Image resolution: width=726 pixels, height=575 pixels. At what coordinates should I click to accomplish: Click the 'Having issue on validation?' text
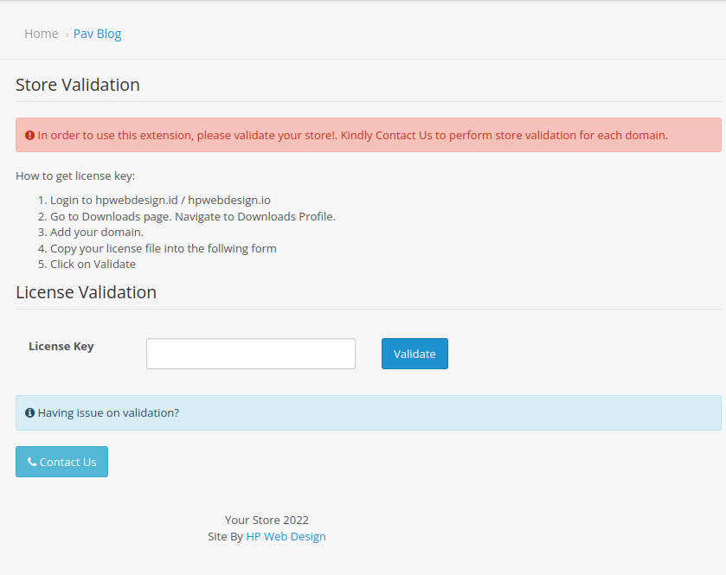click(108, 413)
